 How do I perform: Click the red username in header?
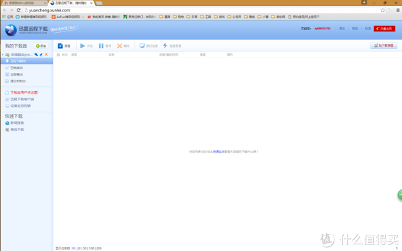click(322, 28)
